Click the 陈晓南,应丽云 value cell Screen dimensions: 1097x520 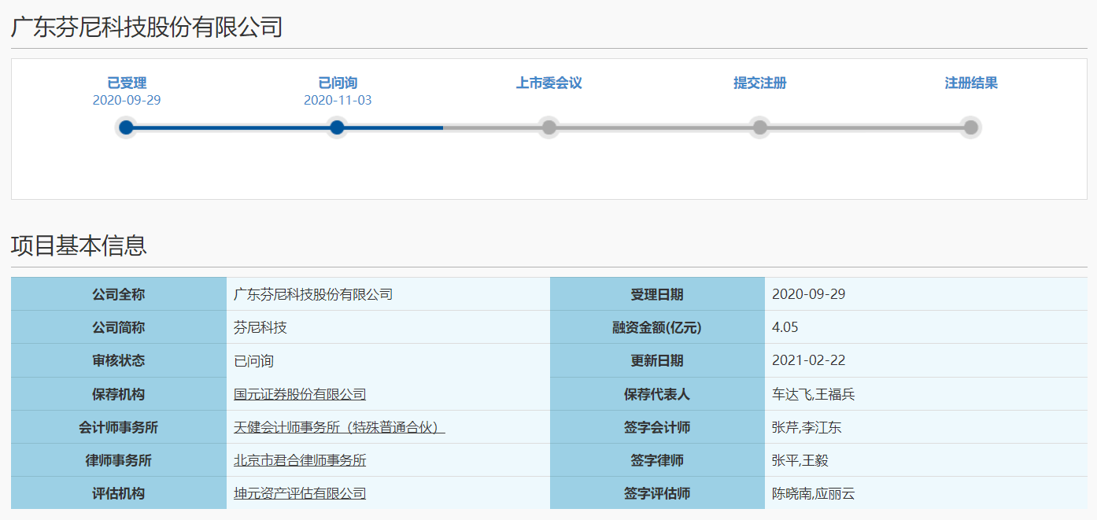(x=926, y=493)
